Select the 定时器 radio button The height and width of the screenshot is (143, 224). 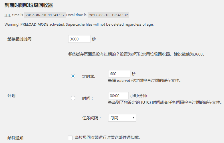[x=73, y=76]
